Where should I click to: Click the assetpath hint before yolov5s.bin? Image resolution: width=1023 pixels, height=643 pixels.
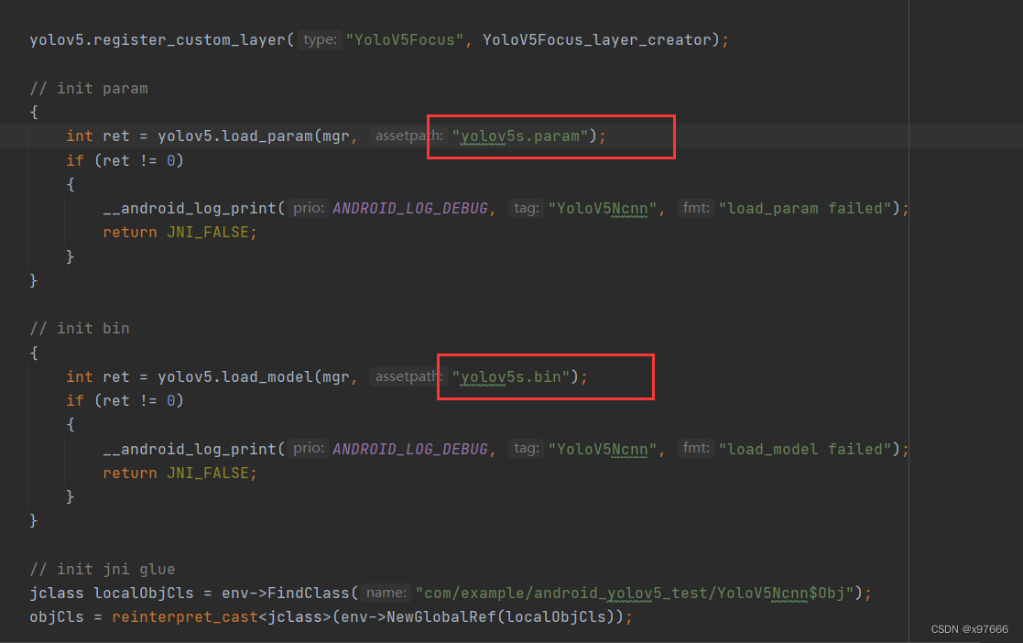408,376
